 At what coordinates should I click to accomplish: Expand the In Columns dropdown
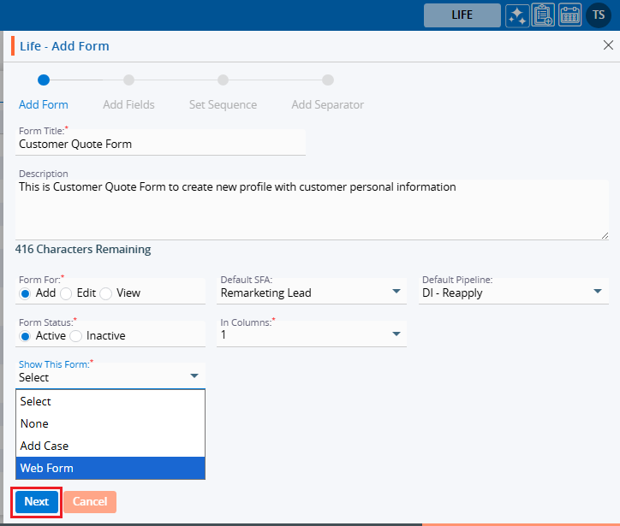[312, 334]
